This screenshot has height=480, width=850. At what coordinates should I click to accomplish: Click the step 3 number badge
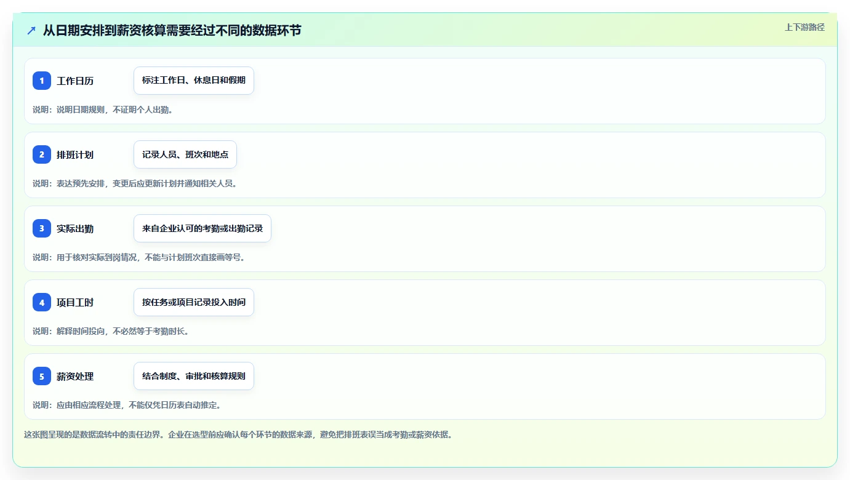pyautogui.click(x=42, y=228)
